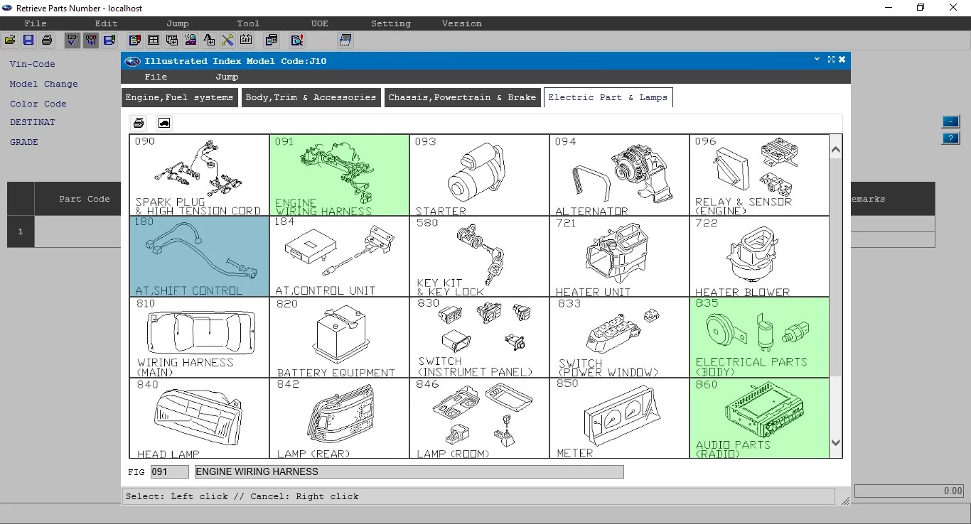
Task: Switch to the Body,Trim & Accessories tab
Action: 311,97
